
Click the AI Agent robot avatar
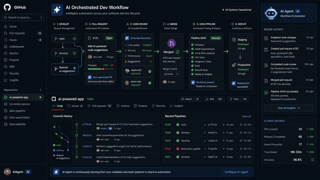pos(271,13)
